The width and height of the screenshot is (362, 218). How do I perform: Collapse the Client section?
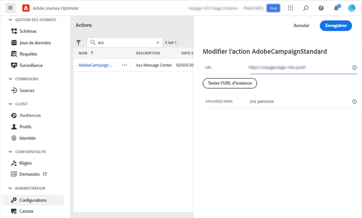coord(11,104)
